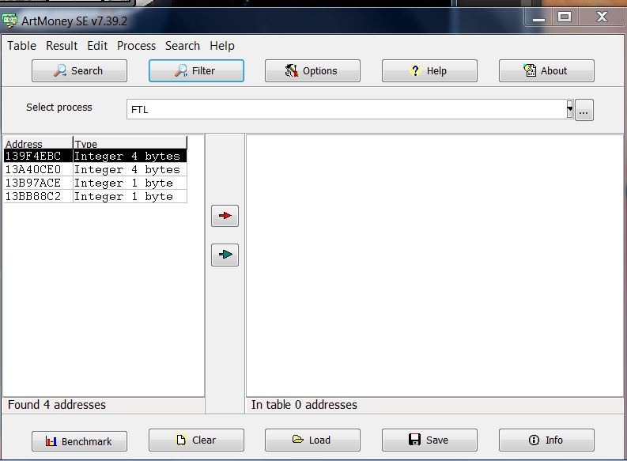Click Type cell of row 13A40CE0

[130, 169]
